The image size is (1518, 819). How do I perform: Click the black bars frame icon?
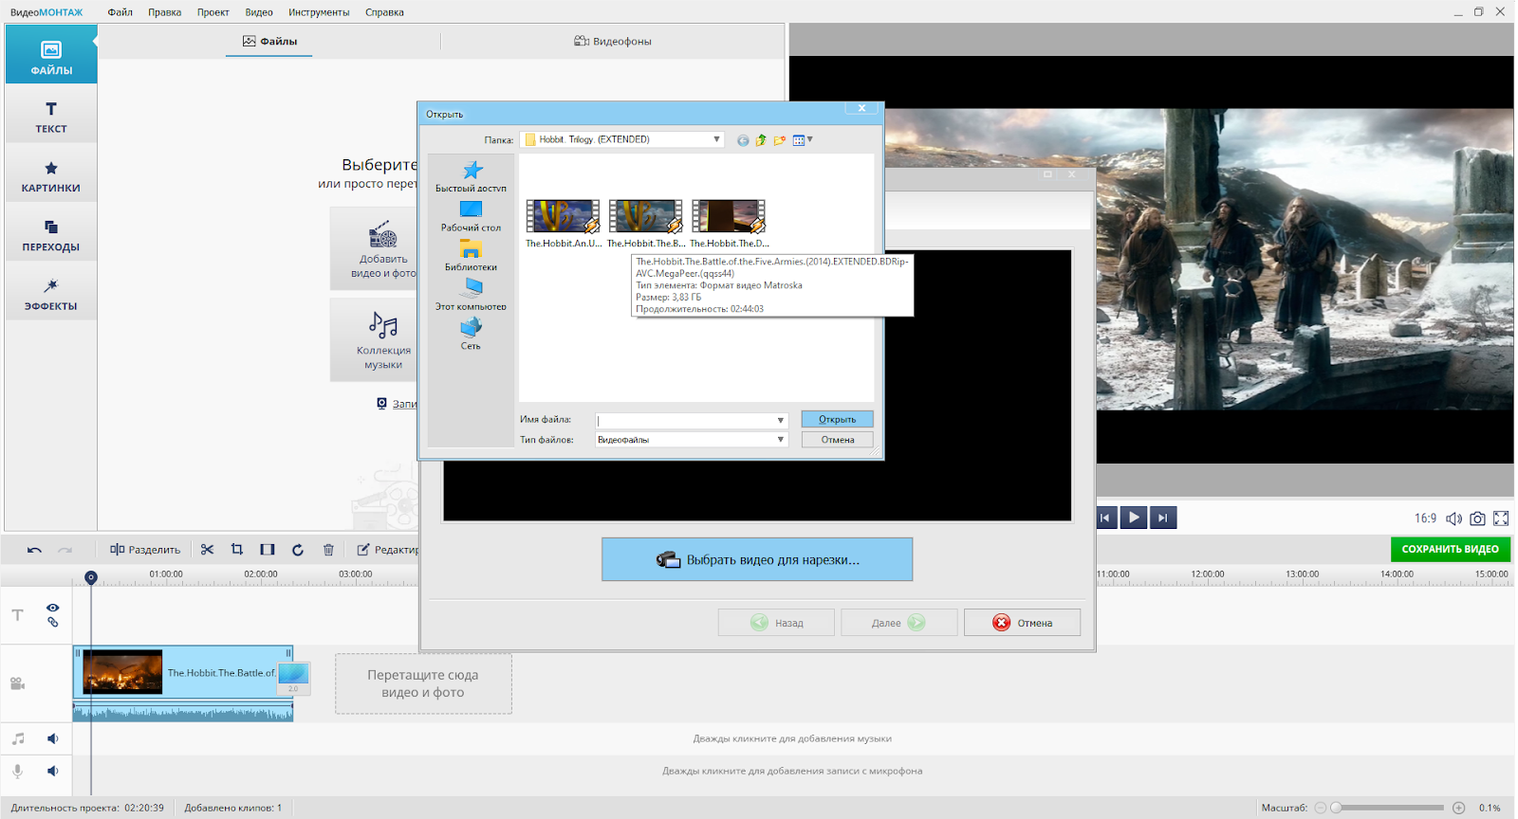pyautogui.click(x=268, y=550)
